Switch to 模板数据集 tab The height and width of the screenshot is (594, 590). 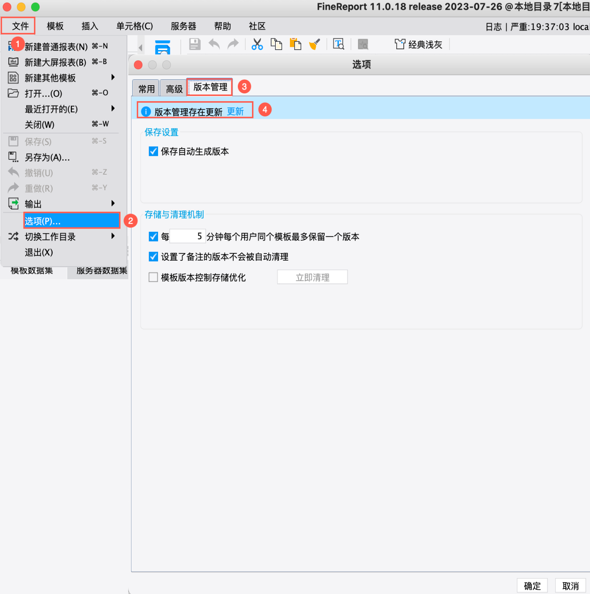32,271
